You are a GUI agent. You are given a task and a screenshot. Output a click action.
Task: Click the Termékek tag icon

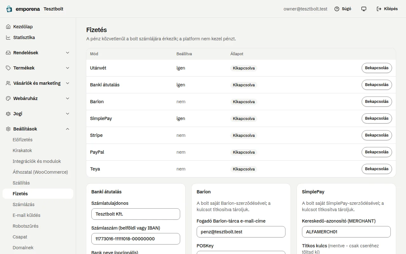click(x=8, y=68)
